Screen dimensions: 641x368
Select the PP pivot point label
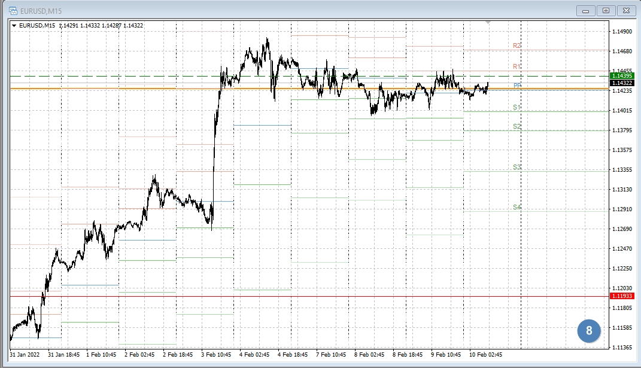pyautogui.click(x=517, y=86)
